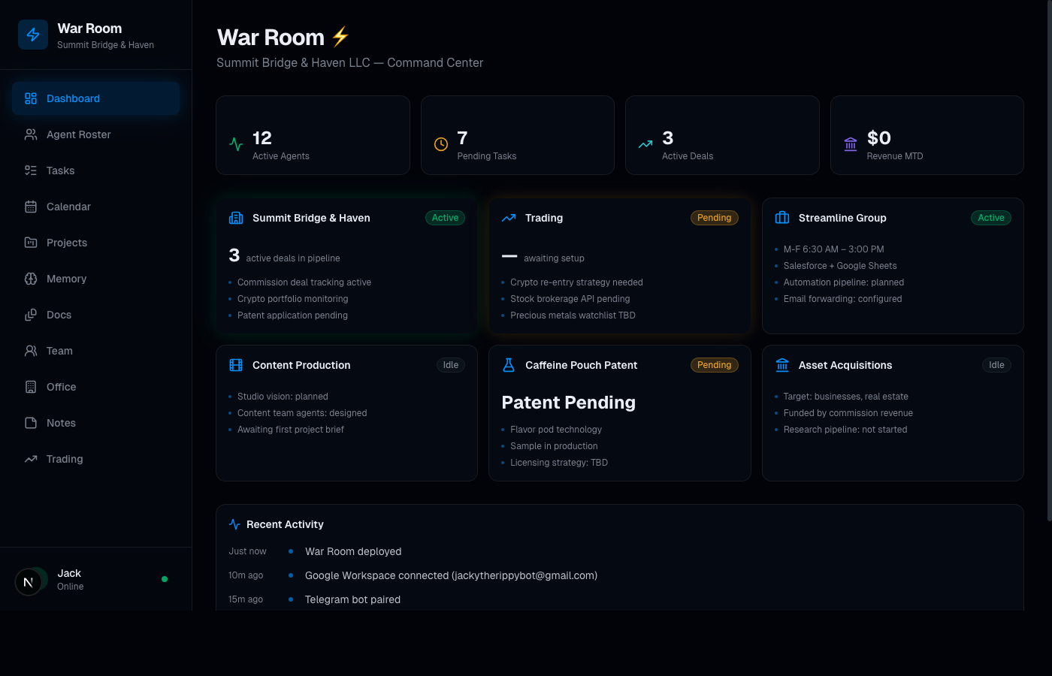Open the Tasks section
This screenshot has width=1052, height=676.
pos(96,171)
